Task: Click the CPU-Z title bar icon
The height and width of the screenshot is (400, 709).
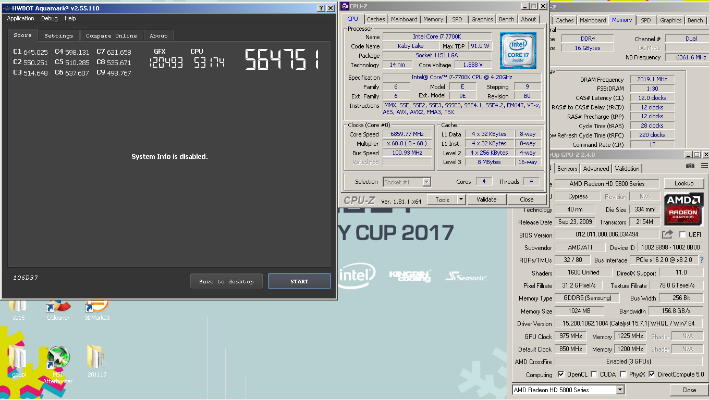Action: [345, 6]
